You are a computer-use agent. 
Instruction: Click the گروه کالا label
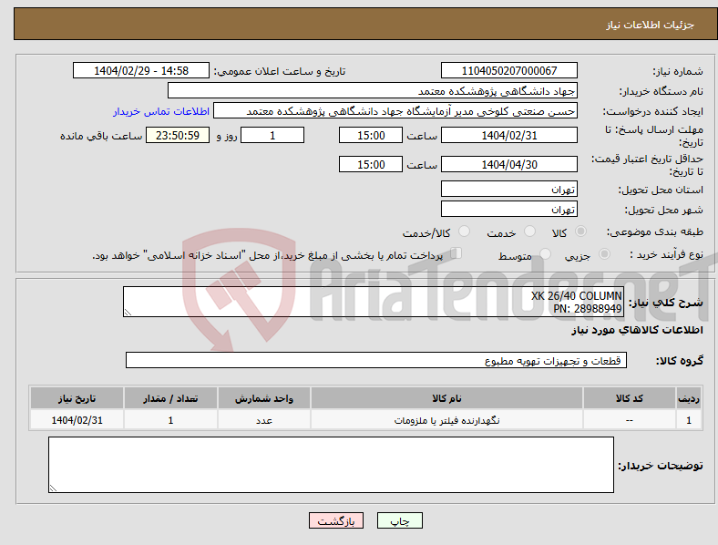pos(680,361)
